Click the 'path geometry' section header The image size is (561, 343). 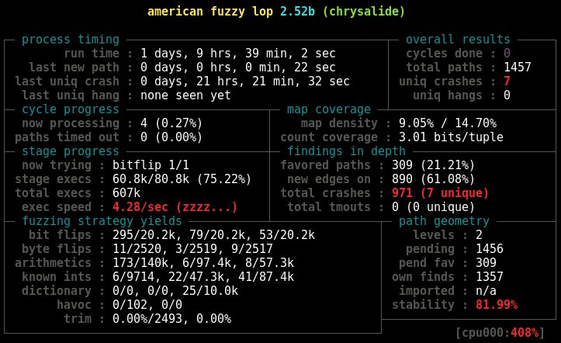click(x=444, y=220)
